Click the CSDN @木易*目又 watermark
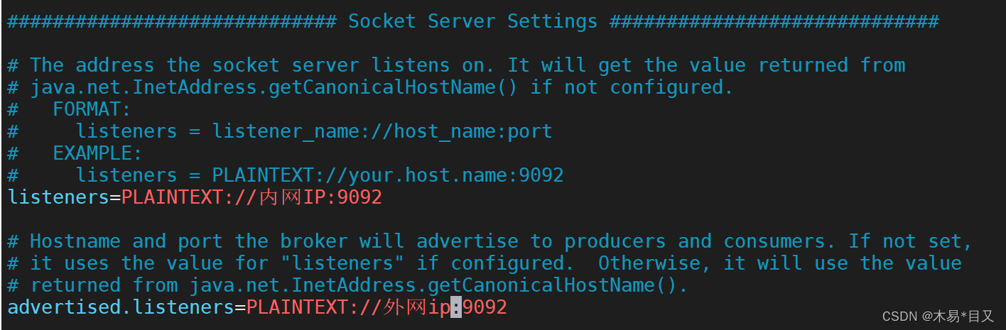The image size is (1006, 330). tap(938, 317)
